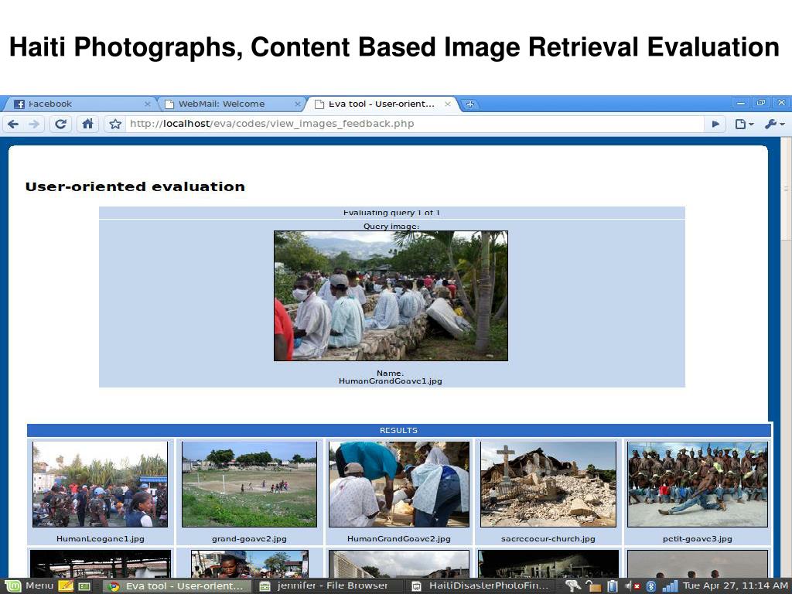Click the HumanGrandGoave2.jpg caption
This screenshot has width=792, height=594.
[399, 539]
